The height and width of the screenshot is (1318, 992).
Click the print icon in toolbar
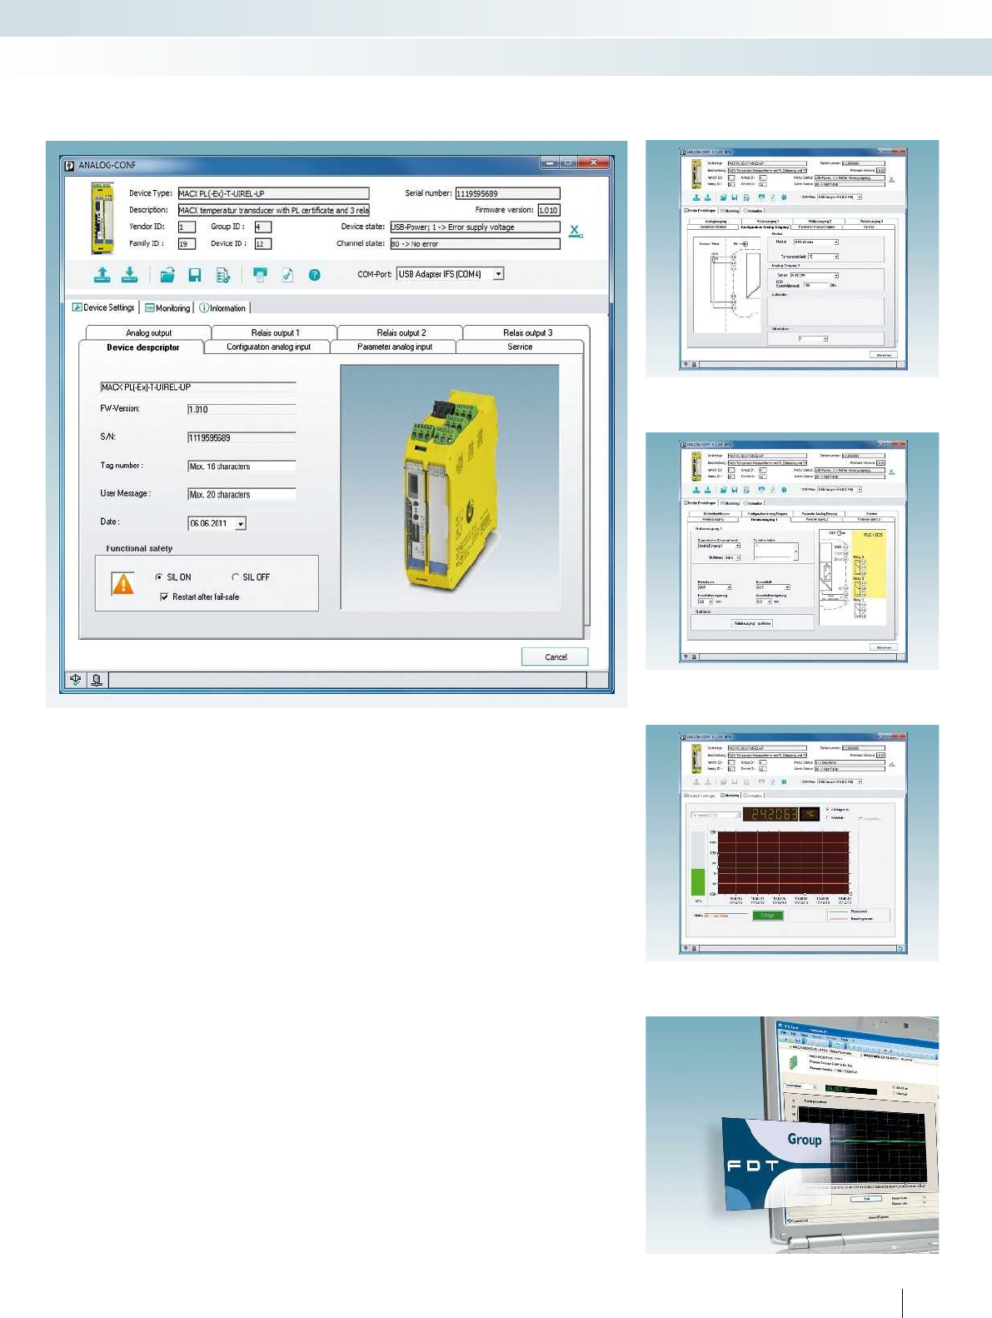261,274
